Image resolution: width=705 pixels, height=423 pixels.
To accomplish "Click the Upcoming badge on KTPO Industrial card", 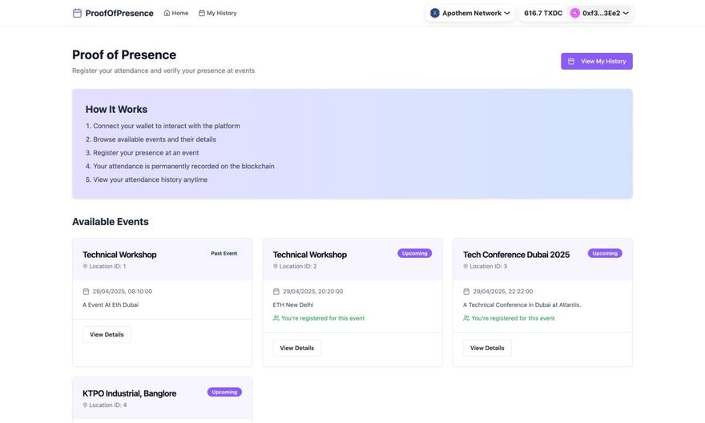I will pyautogui.click(x=224, y=392).
